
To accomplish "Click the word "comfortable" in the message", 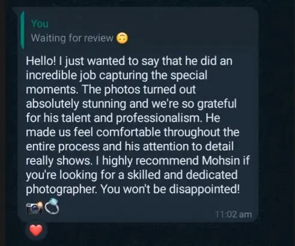I will [x=129, y=132].
